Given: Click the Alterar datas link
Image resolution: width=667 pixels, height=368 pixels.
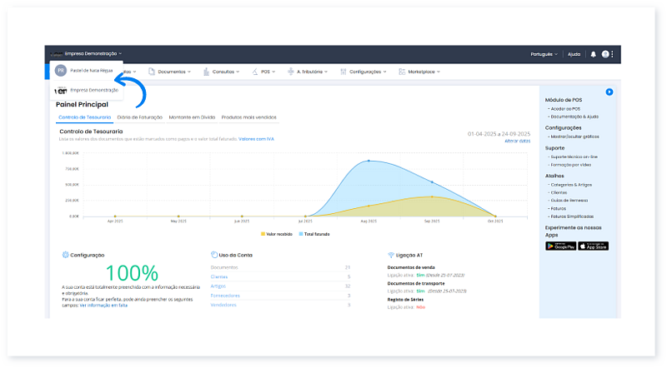Looking at the screenshot, I should [x=517, y=141].
